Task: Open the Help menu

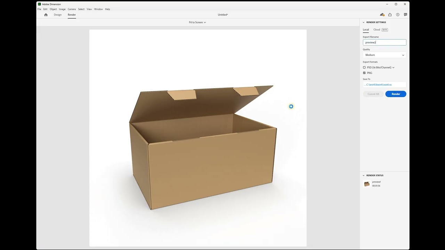Action: (107, 9)
